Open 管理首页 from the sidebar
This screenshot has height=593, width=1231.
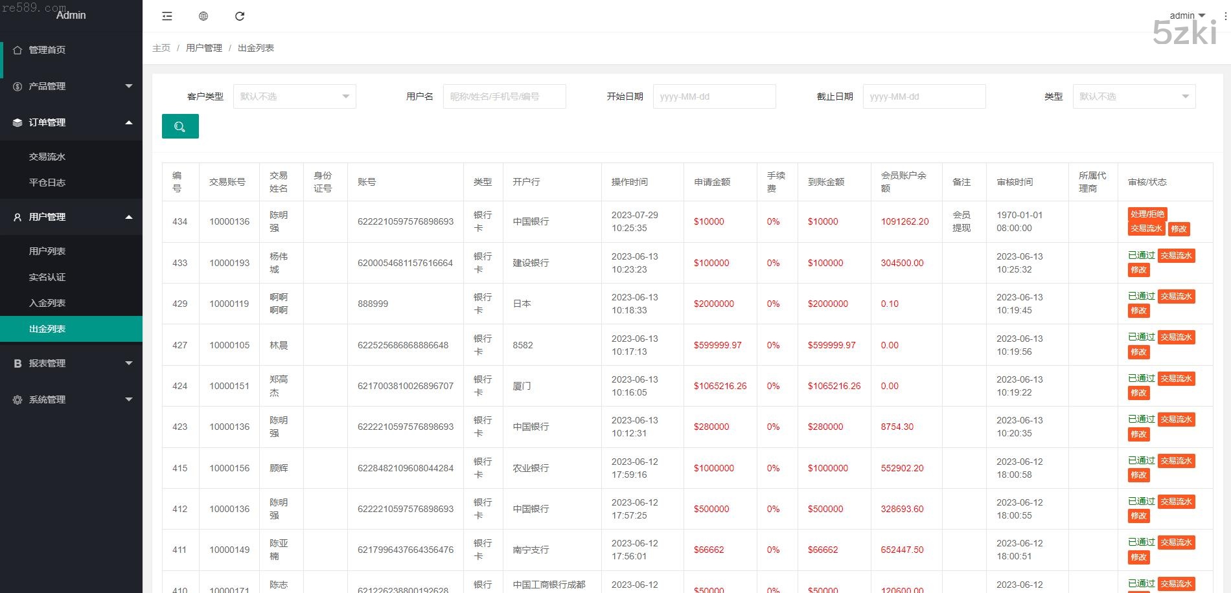[x=47, y=50]
